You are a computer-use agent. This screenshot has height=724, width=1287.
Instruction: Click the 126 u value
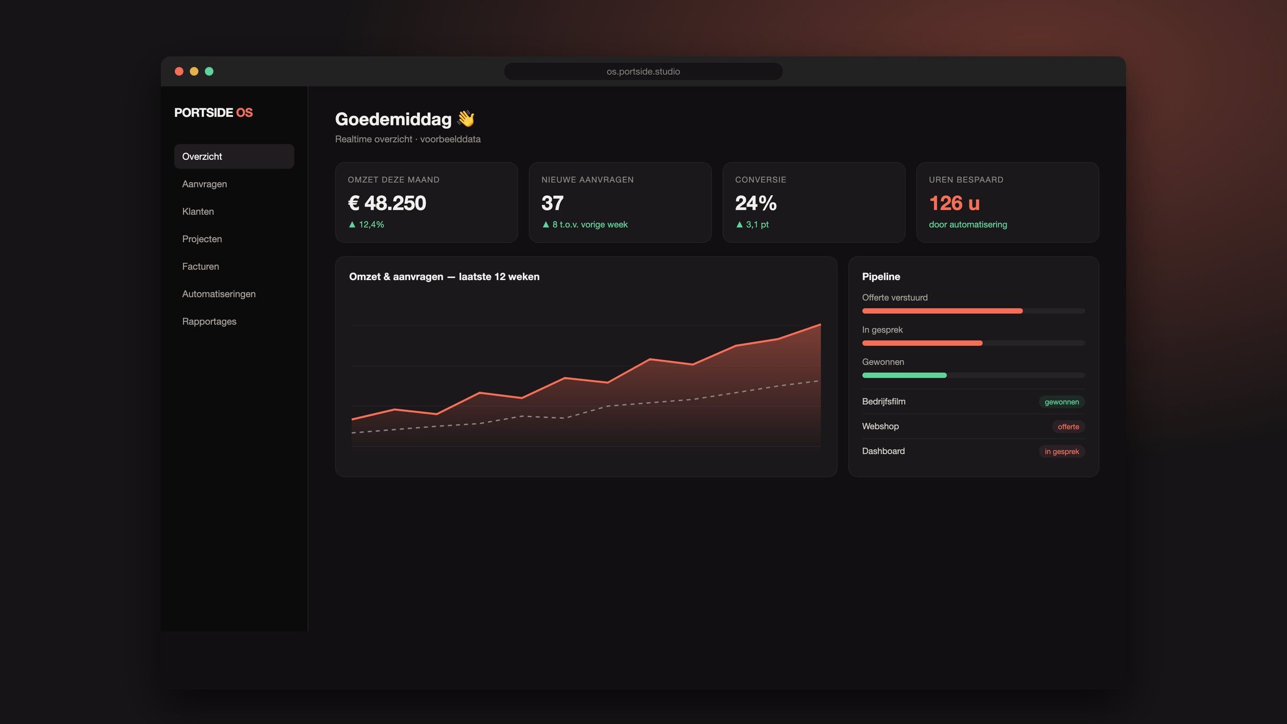click(955, 203)
